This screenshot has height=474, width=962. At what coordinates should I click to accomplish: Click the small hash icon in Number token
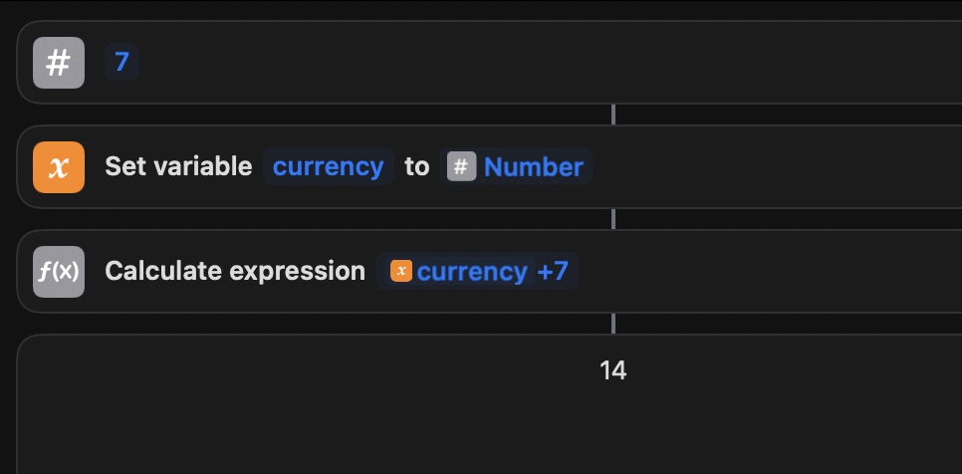pyautogui.click(x=460, y=166)
